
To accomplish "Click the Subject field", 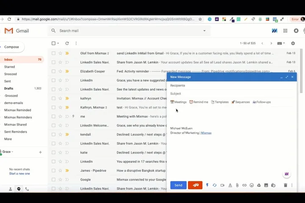I will [x=231, y=93].
